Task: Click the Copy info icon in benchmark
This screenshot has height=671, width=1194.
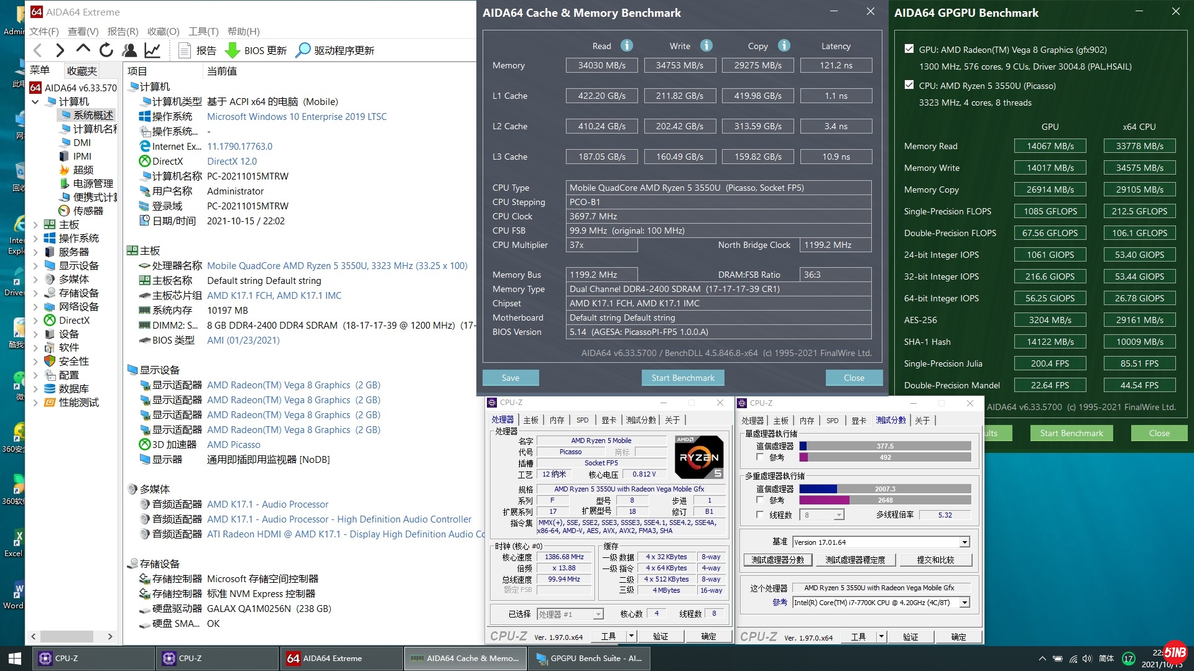Action: 784,45
